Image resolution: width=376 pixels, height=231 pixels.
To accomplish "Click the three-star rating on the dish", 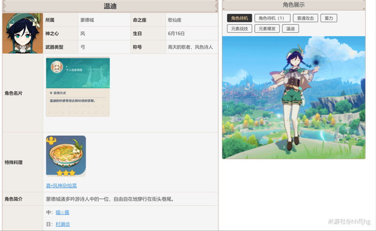I will pyautogui.click(x=66, y=173).
